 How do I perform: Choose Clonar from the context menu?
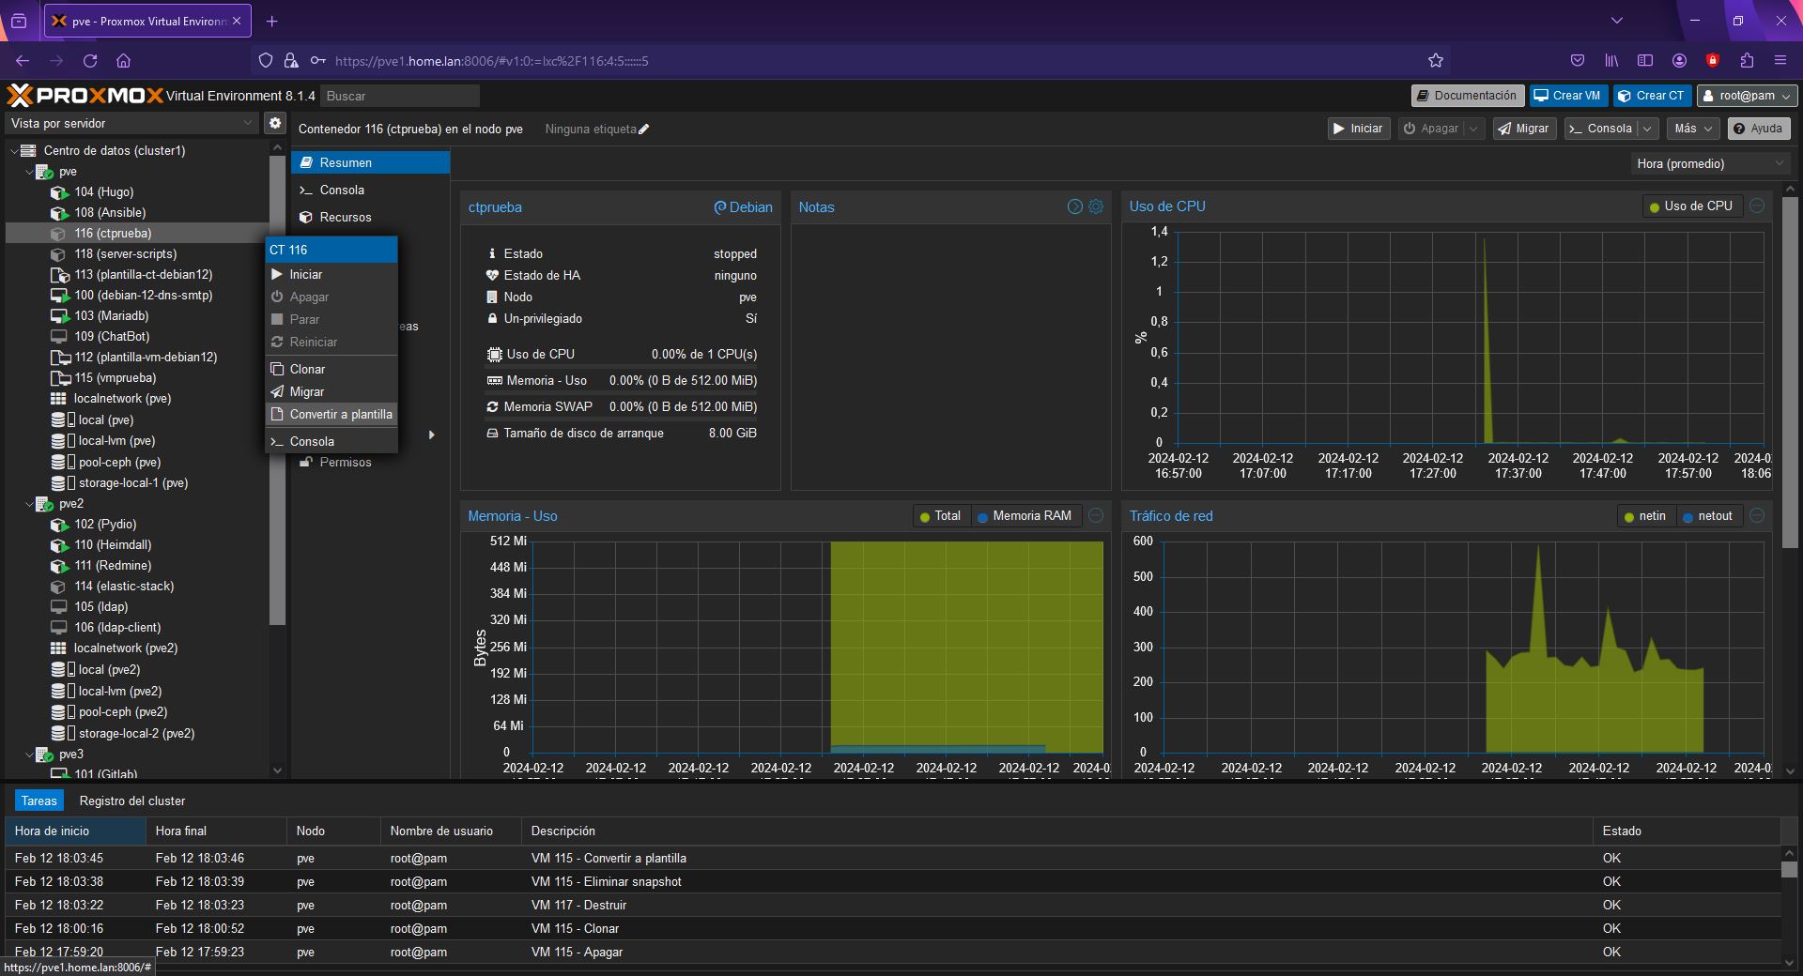331,369
